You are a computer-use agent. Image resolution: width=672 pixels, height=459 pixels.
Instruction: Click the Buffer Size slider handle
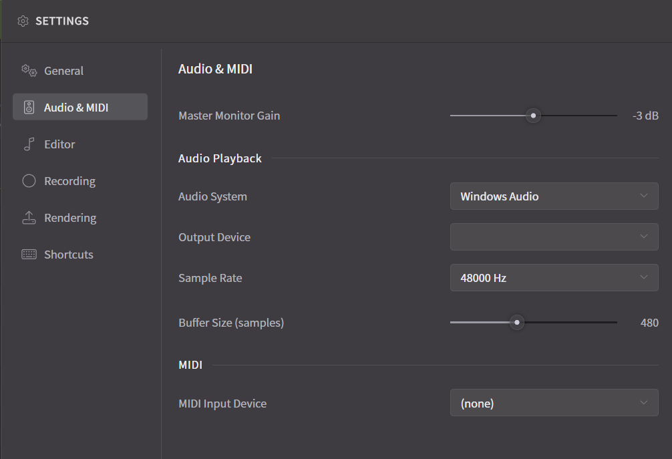[517, 322]
